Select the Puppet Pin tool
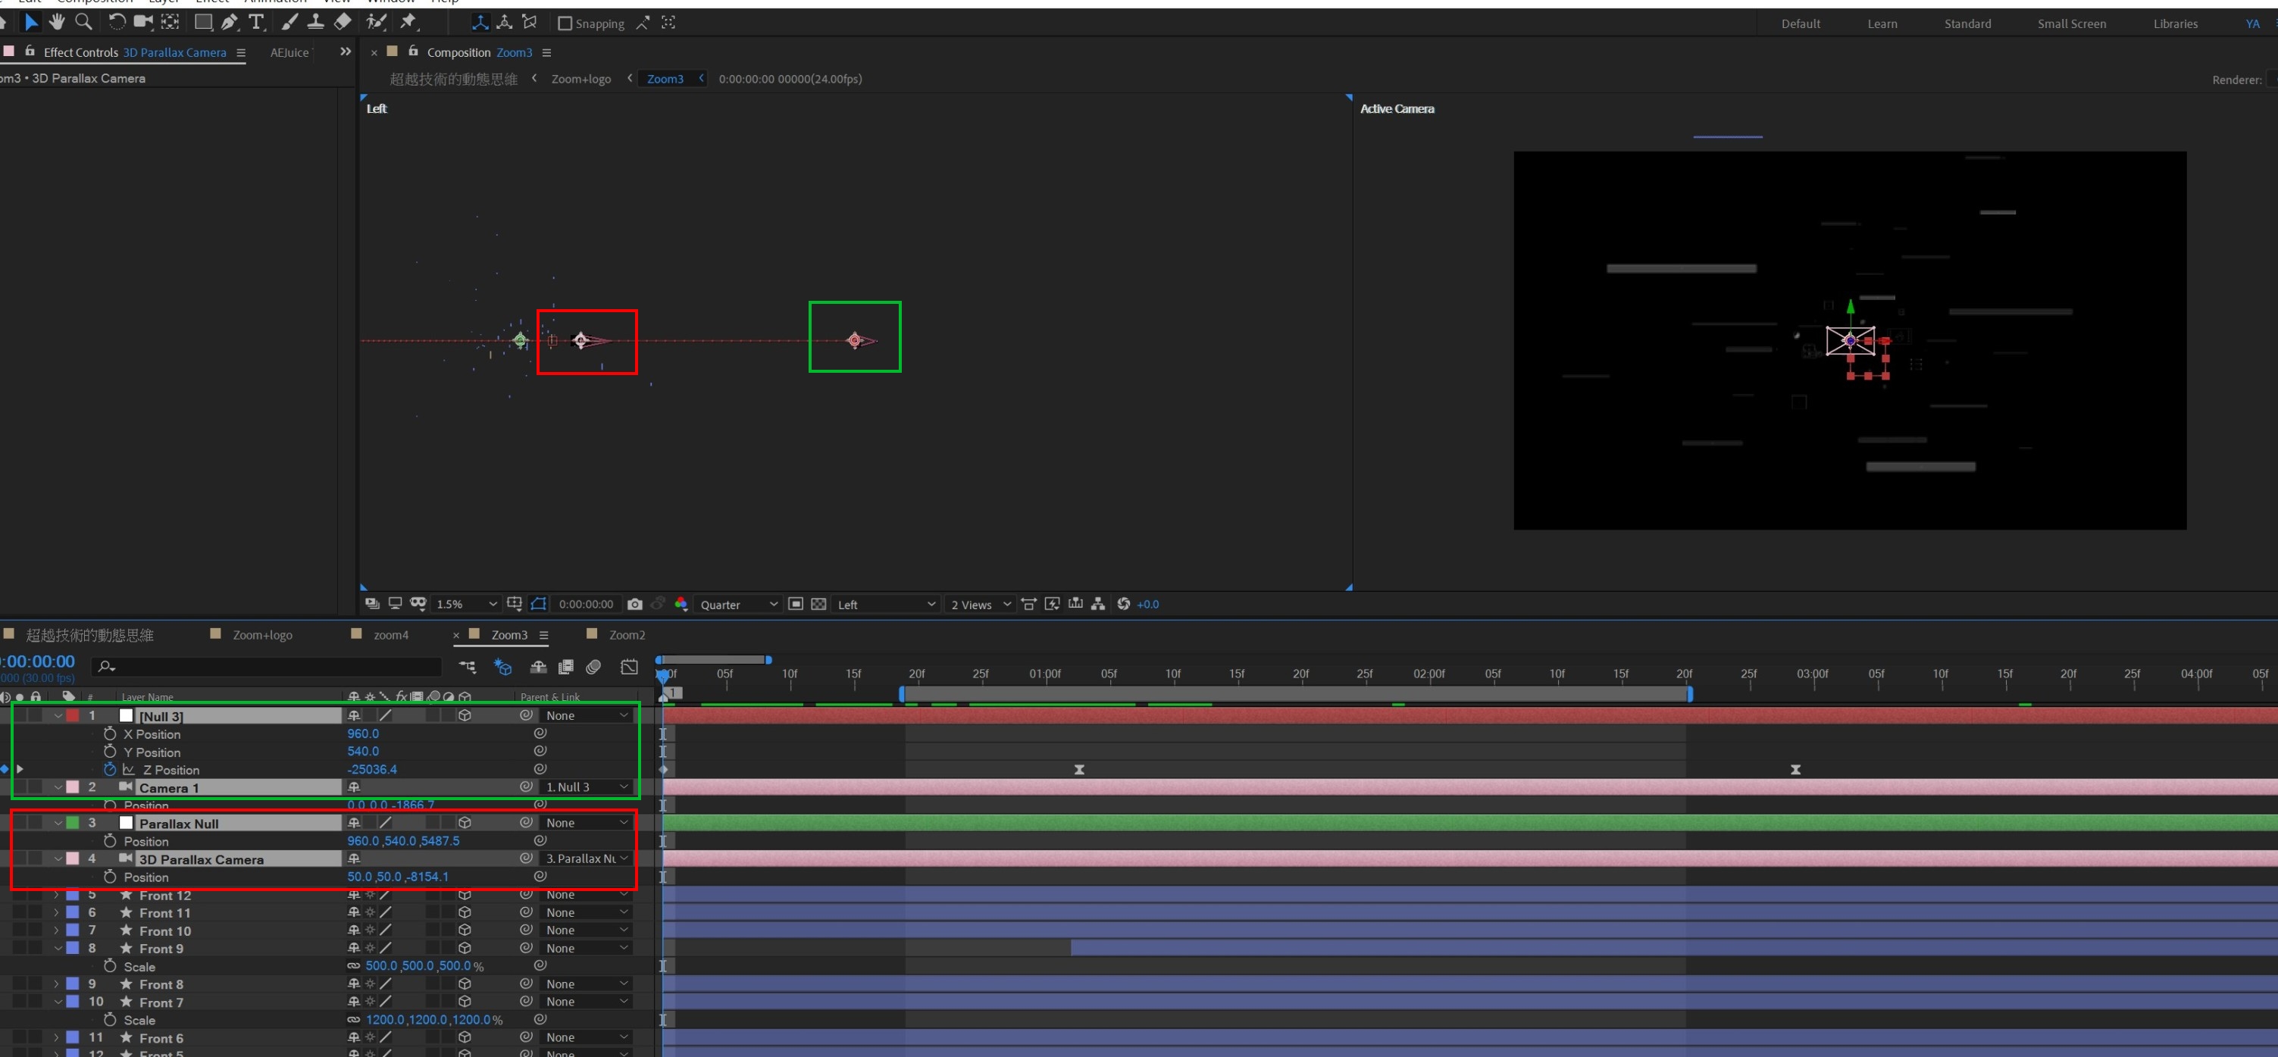Viewport: 2278px width, 1057px height. [408, 22]
